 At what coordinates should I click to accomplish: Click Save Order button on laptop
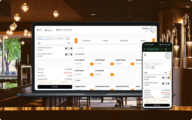55,87
